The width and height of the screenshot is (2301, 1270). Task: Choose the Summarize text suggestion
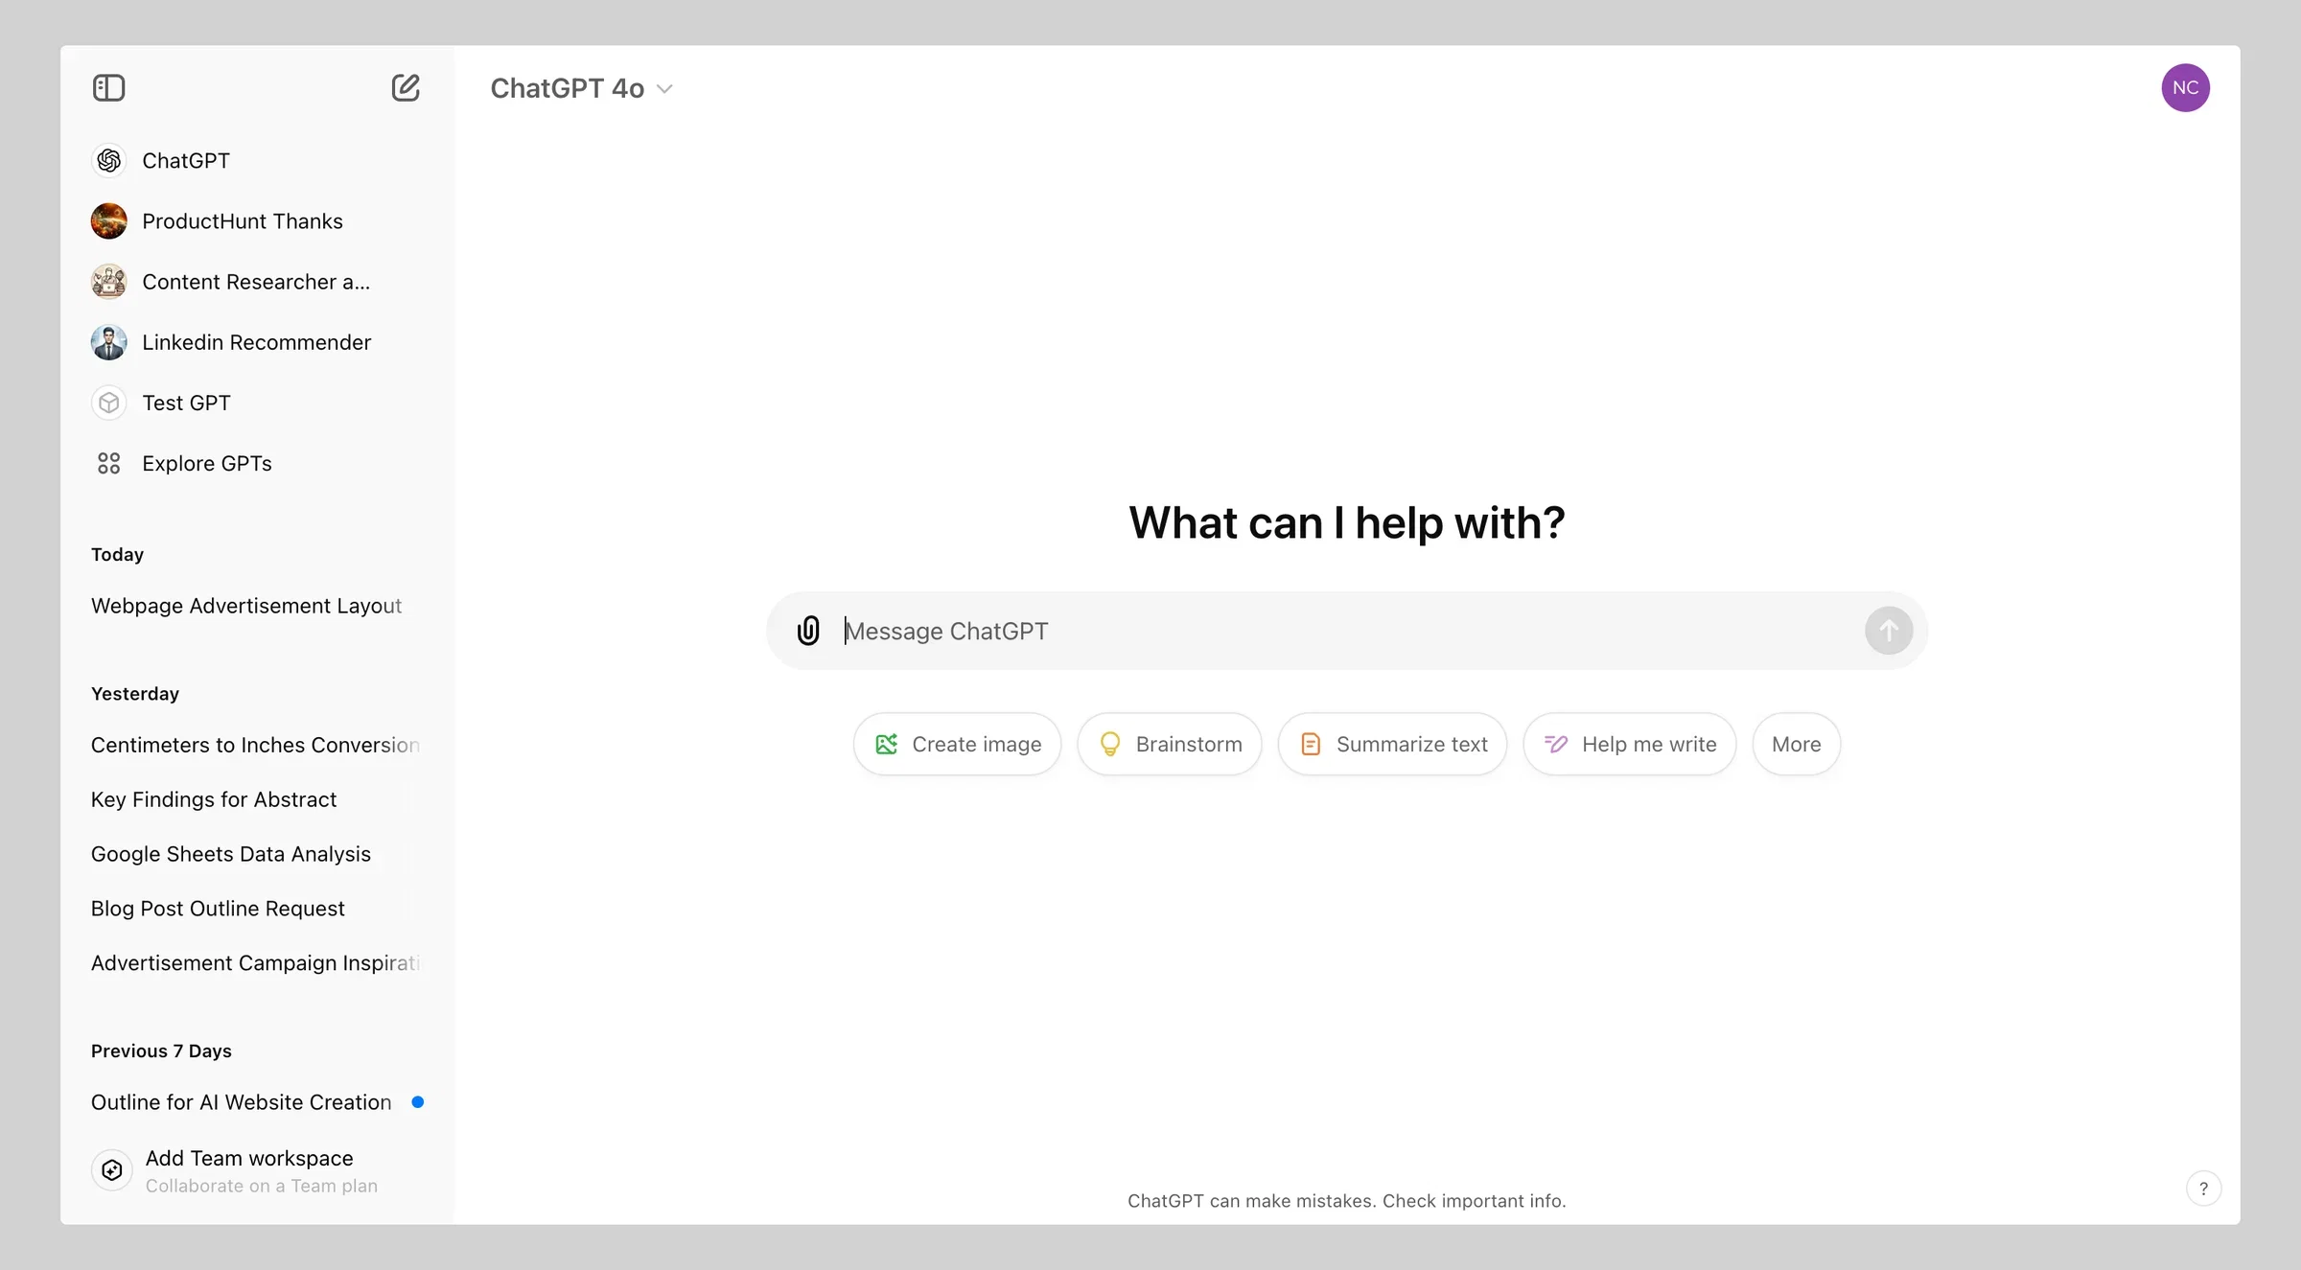[x=1392, y=744]
